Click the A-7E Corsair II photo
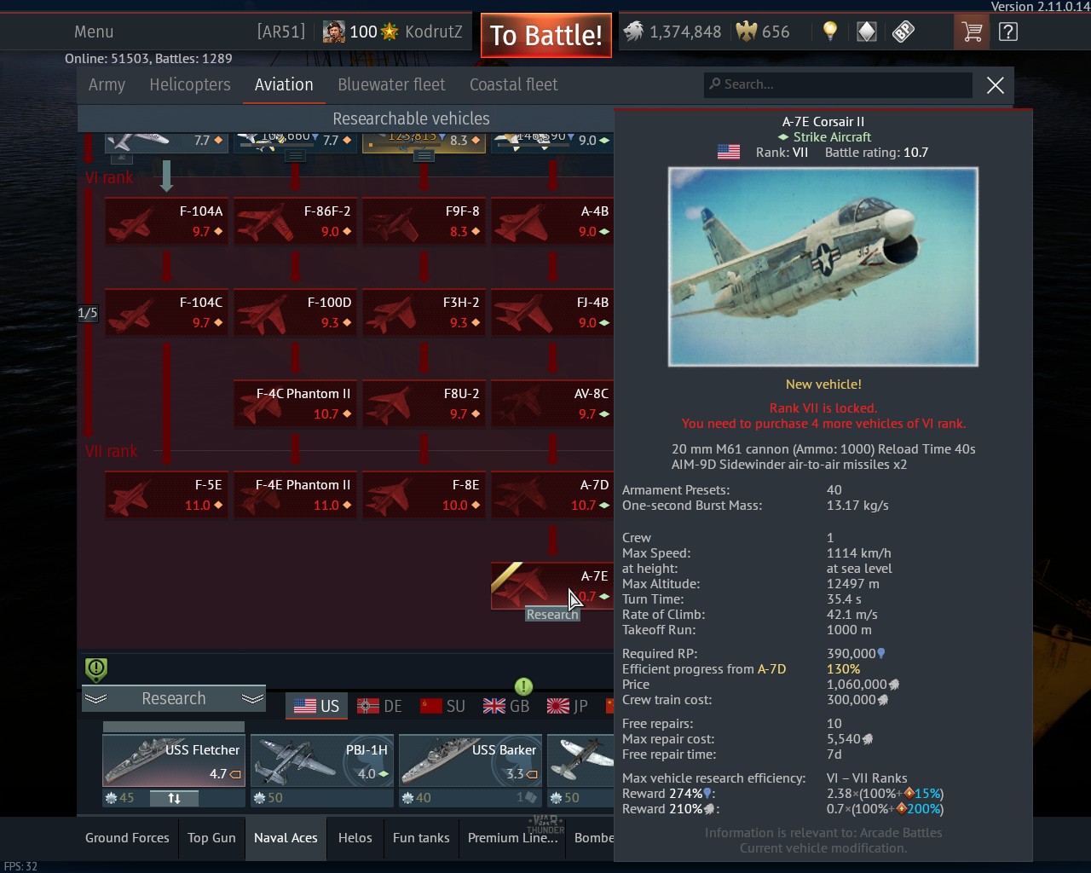 (823, 267)
